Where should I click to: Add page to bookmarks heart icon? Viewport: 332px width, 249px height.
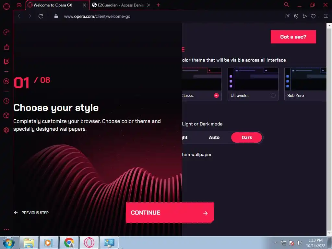tap(313, 16)
